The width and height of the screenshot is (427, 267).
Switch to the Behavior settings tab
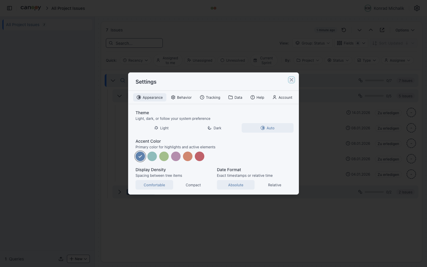[181, 97]
